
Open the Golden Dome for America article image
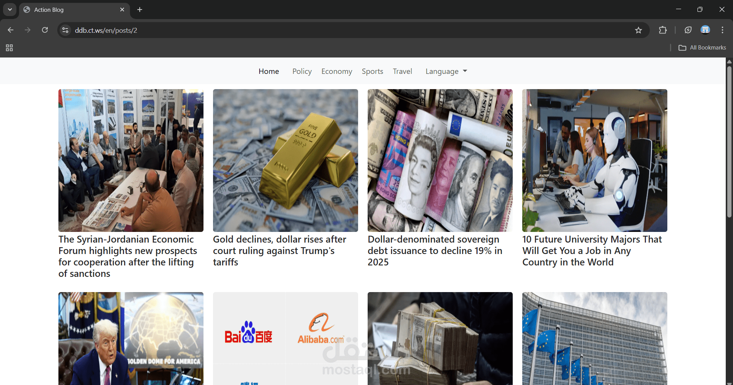tap(131, 339)
